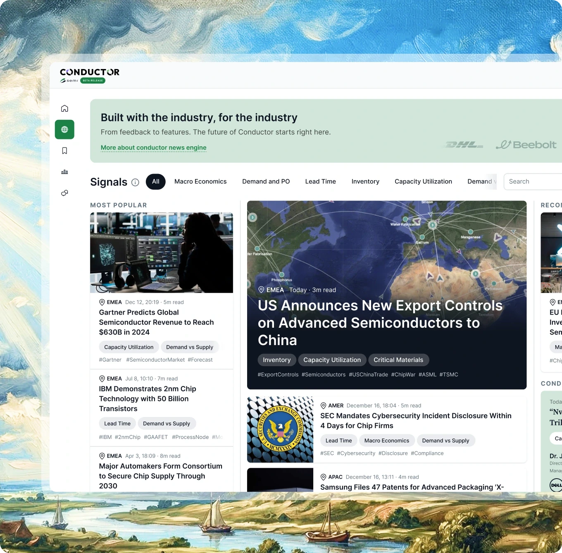Click the #GAAFET hashtag

point(156,437)
